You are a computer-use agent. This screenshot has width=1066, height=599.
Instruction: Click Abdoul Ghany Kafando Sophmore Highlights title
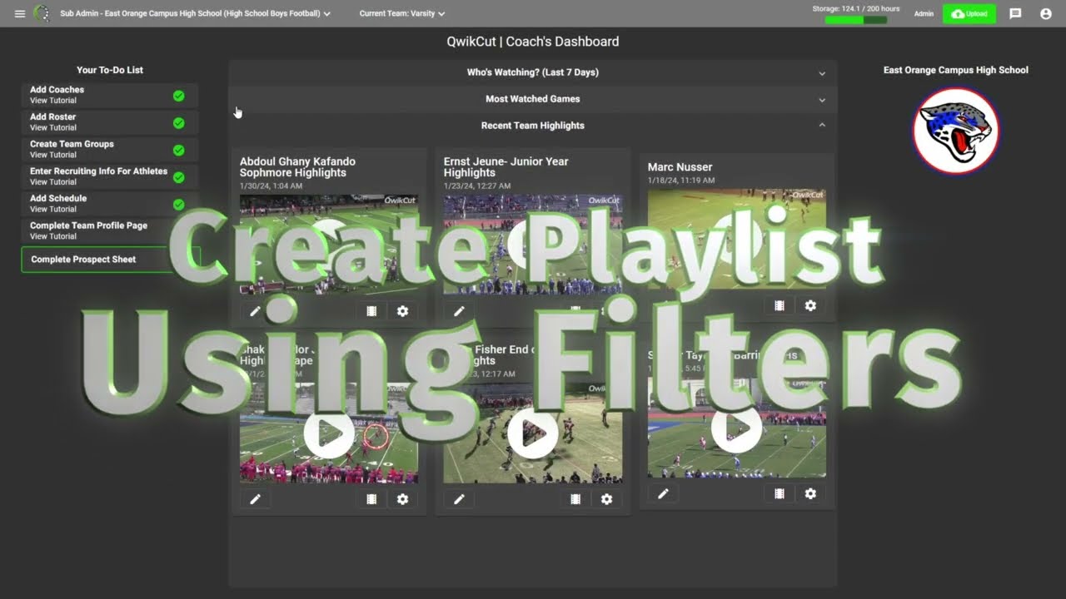(x=297, y=167)
